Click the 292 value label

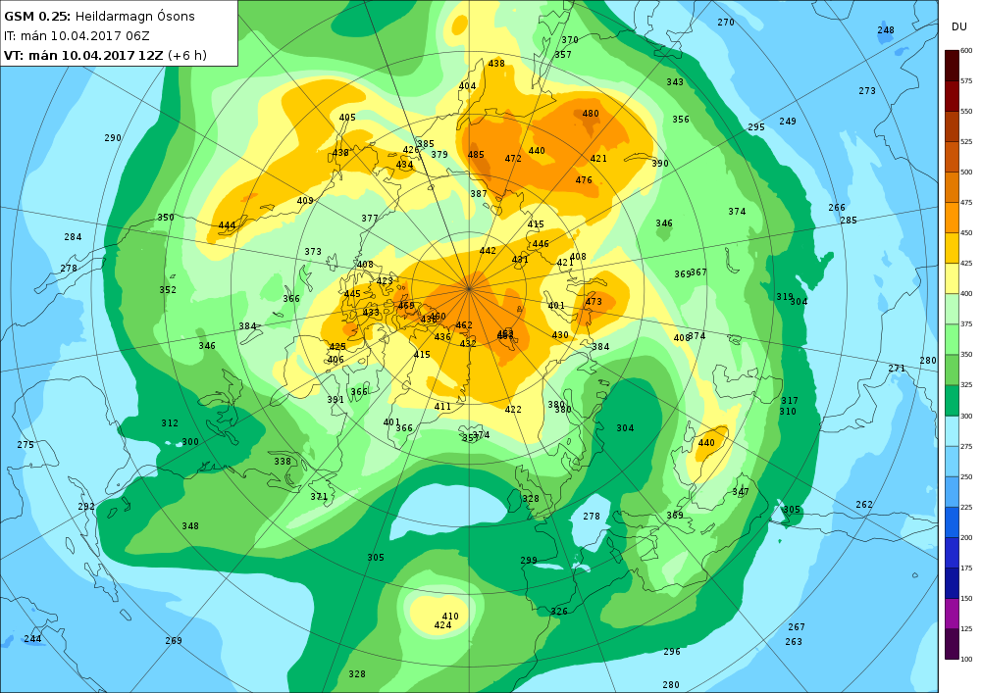point(86,507)
